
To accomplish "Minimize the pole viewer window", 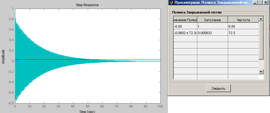I will pos(255,2).
